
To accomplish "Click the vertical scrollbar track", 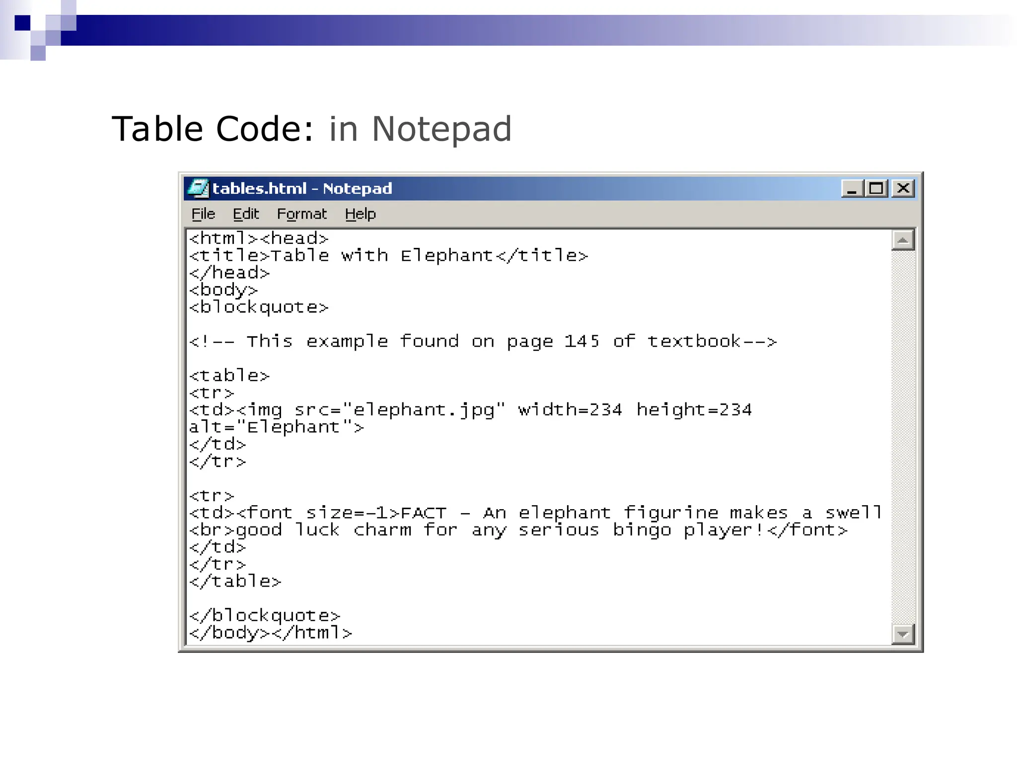I will [903, 437].
